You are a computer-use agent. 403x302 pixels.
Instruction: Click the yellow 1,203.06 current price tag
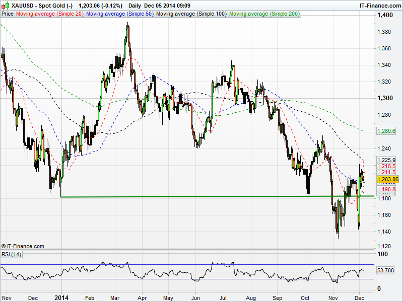[x=387, y=179]
